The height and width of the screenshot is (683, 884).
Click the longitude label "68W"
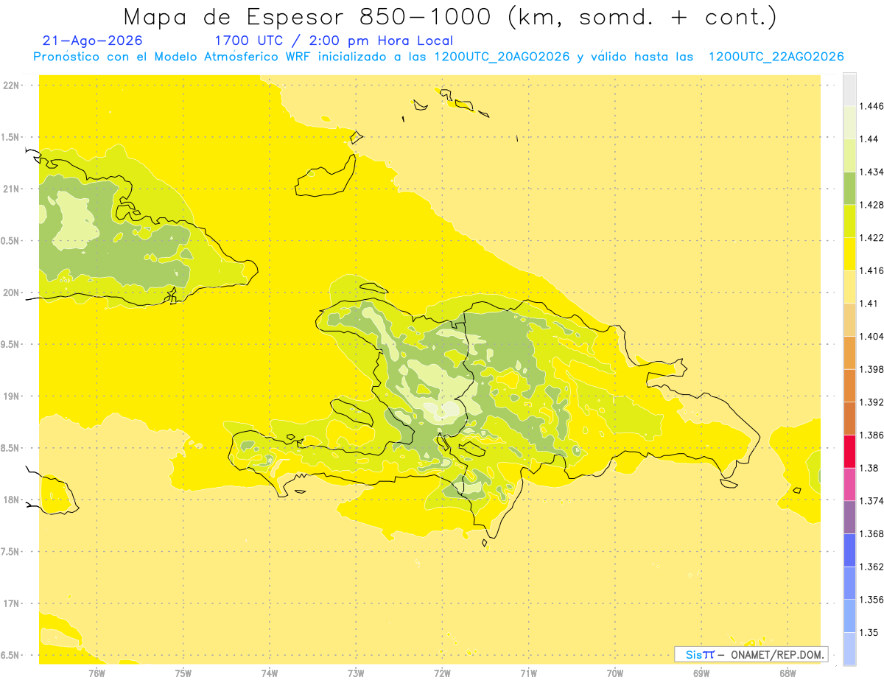(787, 673)
